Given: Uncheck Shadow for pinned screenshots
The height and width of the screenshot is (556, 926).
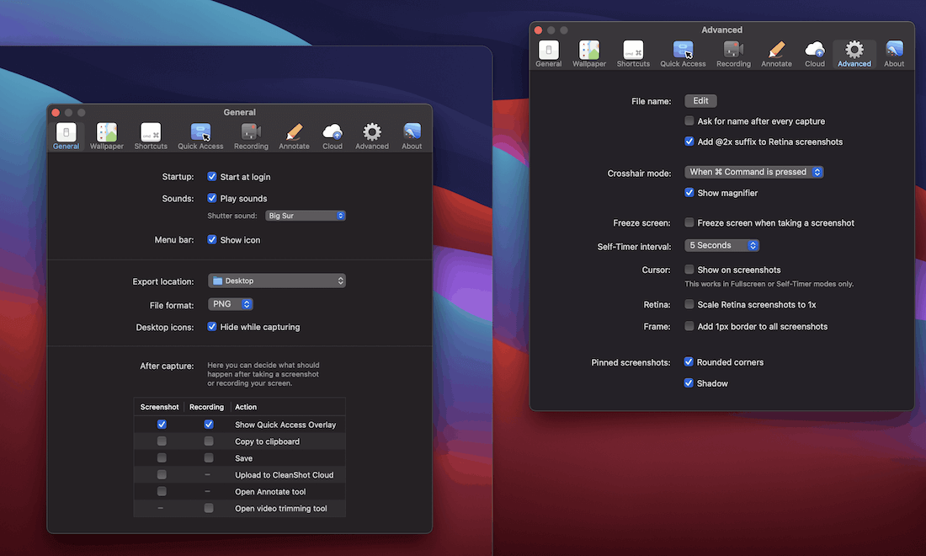Looking at the screenshot, I should coord(689,383).
